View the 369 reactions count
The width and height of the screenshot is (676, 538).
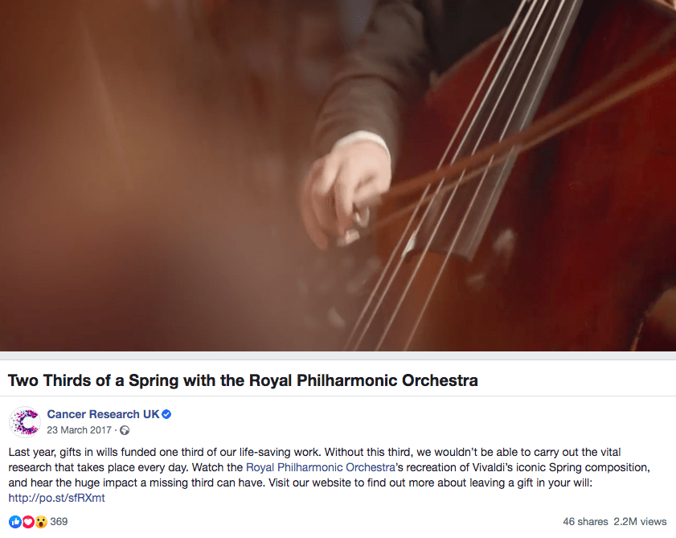[x=59, y=522]
